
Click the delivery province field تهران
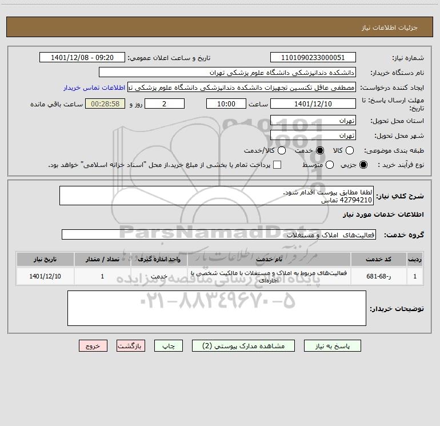pos(313,120)
